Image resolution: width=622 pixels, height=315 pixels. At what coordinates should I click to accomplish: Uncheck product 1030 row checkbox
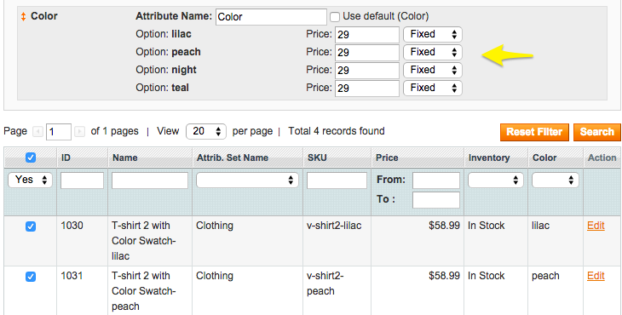[31, 226]
